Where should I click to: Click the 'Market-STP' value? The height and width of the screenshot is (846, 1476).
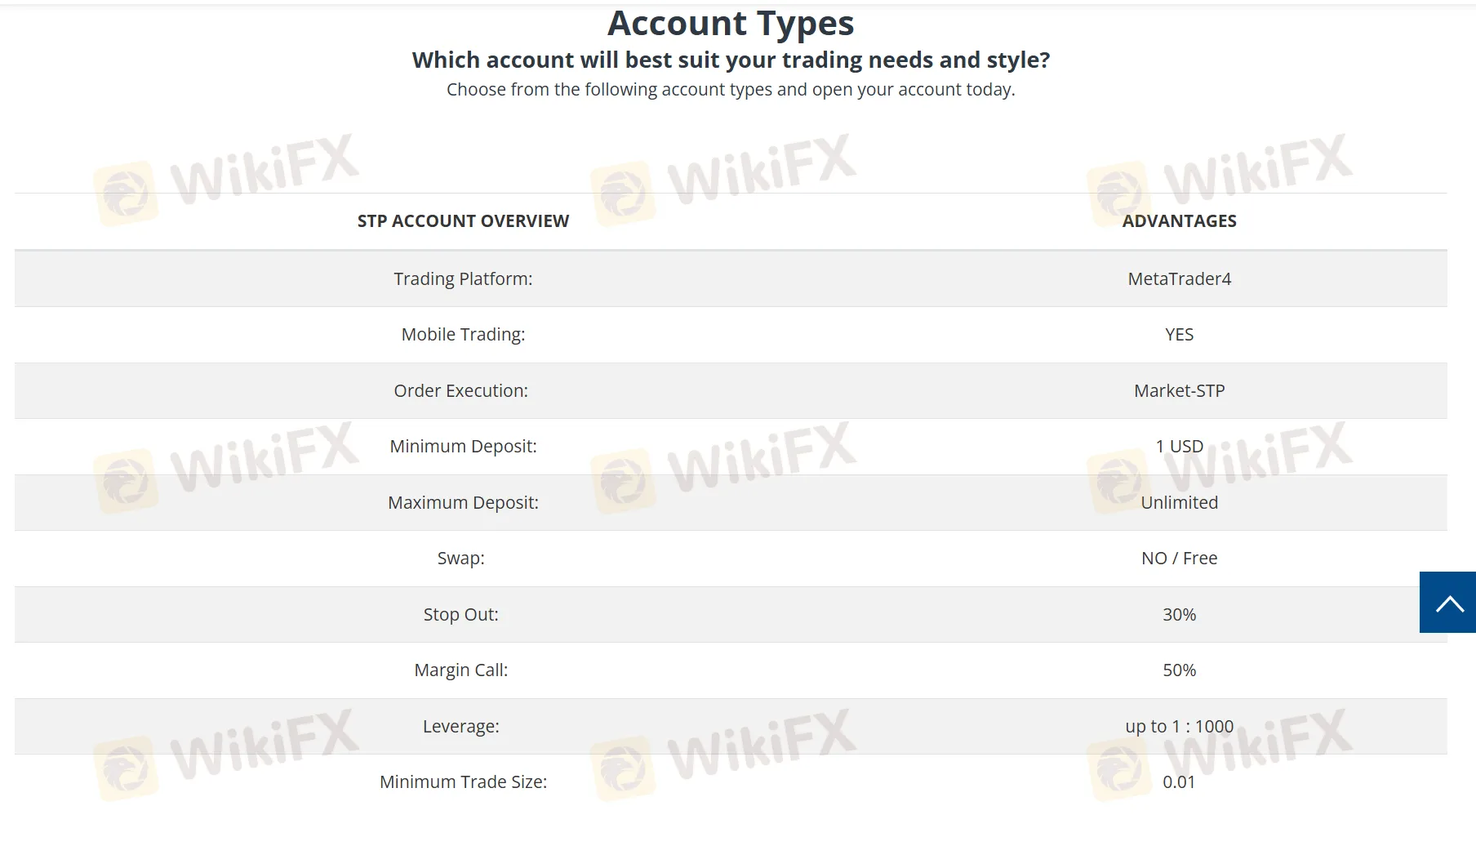pos(1179,391)
